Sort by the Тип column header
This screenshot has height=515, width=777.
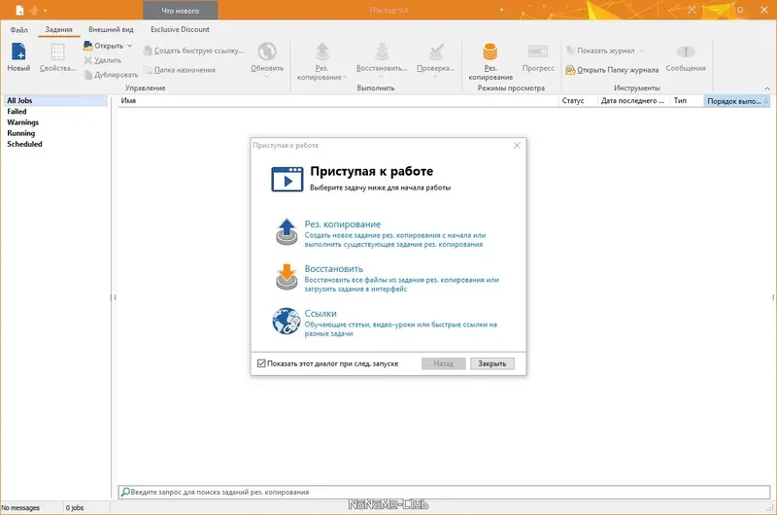687,101
